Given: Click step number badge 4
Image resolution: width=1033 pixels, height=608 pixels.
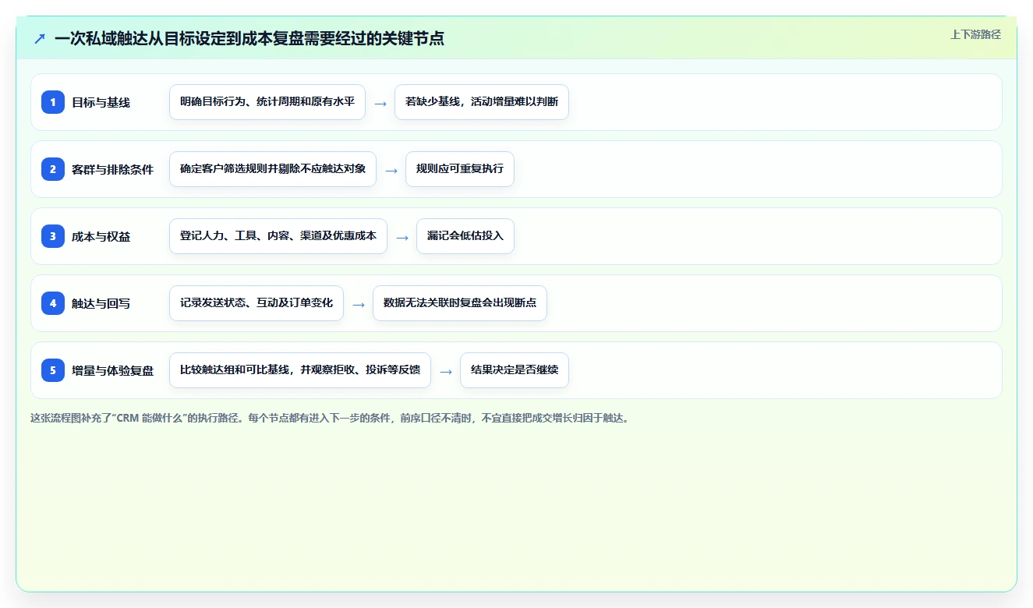Looking at the screenshot, I should (x=53, y=303).
